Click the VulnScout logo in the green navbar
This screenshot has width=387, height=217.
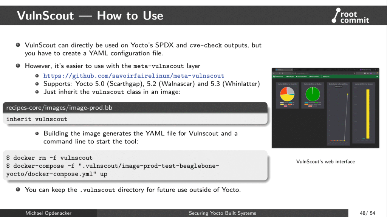274,77
